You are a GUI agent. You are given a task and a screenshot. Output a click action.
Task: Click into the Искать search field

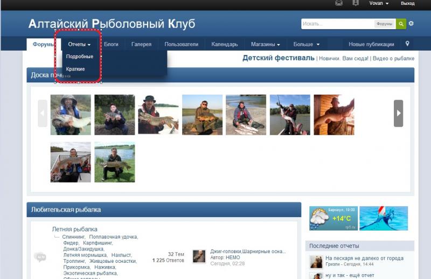tap(337, 24)
